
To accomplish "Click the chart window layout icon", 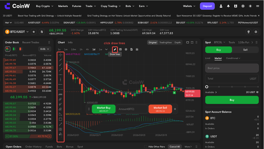I will (187, 42).
